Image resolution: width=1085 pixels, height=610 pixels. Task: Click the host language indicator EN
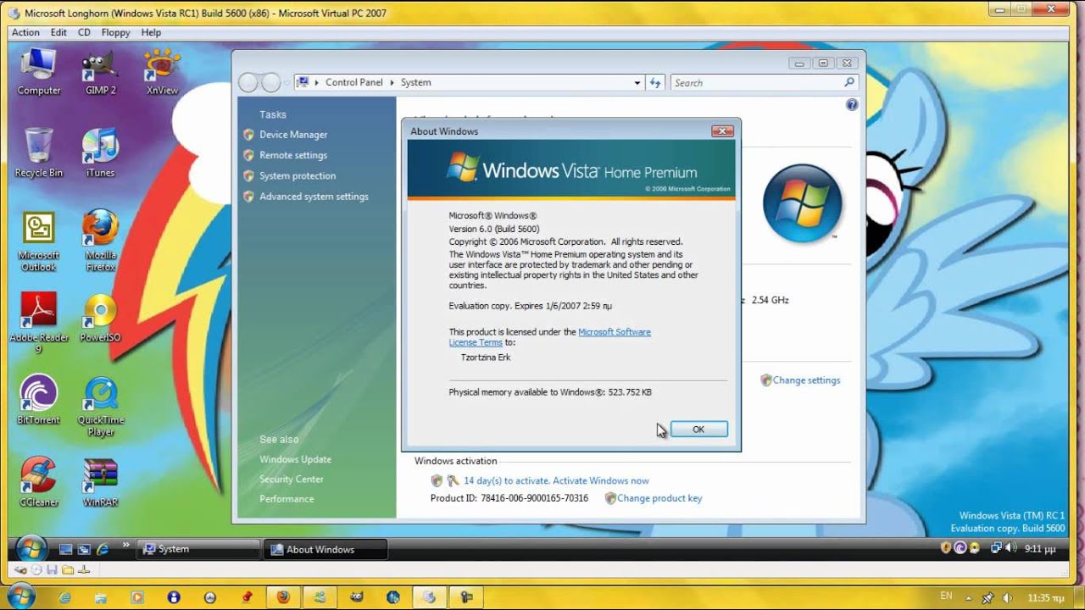[946, 596]
